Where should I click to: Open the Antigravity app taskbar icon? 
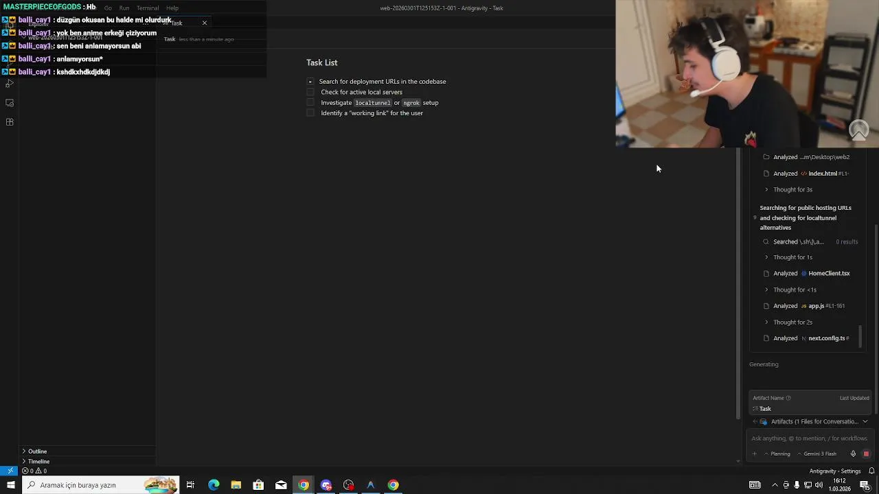click(x=371, y=485)
